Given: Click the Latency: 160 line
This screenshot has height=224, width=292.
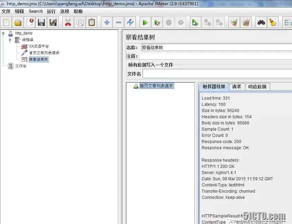Looking at the screenshot, I should [213, 104].
